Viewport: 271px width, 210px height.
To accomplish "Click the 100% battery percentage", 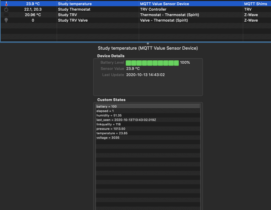I will (185, 62).
